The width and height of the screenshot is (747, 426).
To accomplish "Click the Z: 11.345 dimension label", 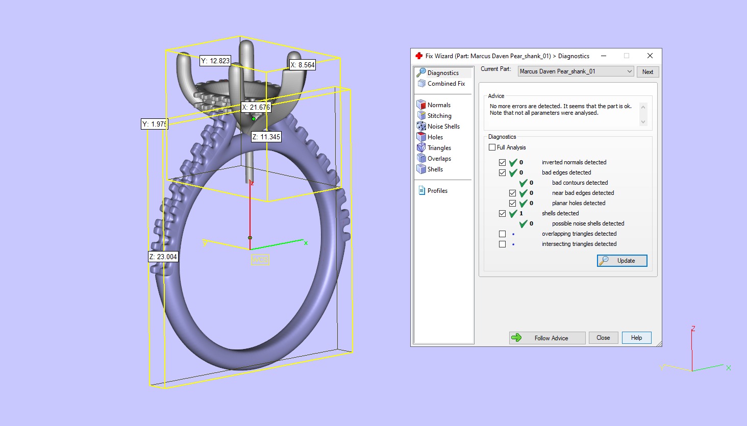I will (x=266, y=137).
